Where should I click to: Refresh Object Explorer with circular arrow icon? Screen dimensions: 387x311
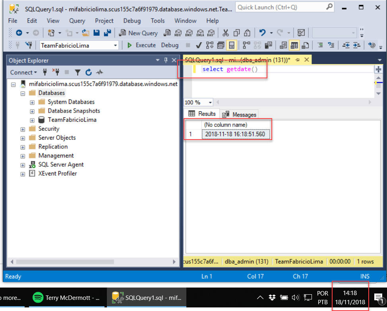click(x=89, y=72)
